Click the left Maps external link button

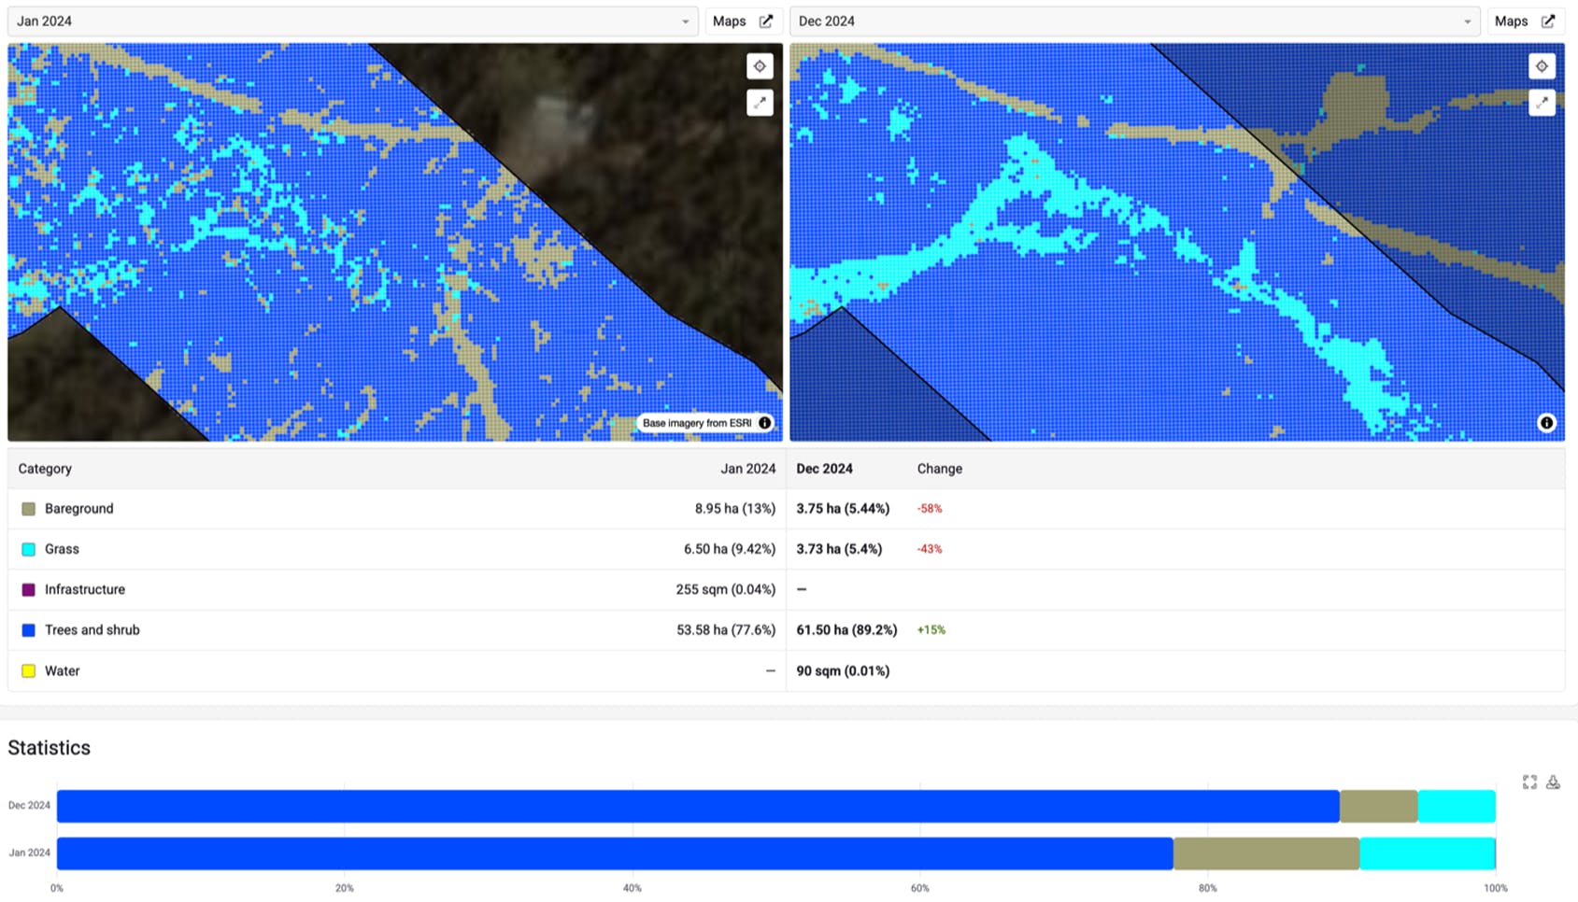(x=743, y=21)
